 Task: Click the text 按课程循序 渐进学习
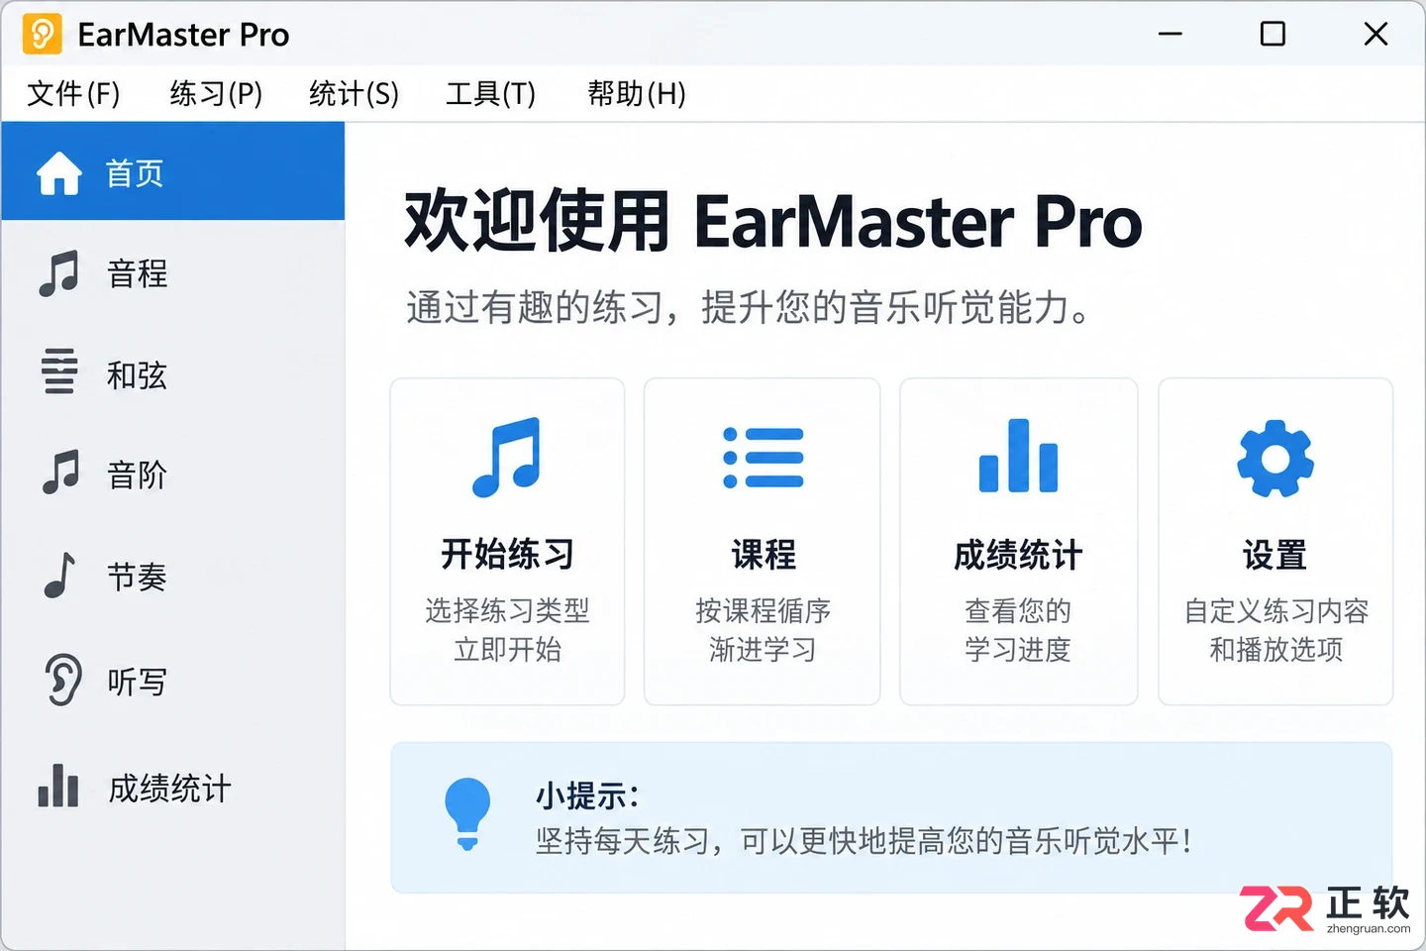click(x=763, y=630)
